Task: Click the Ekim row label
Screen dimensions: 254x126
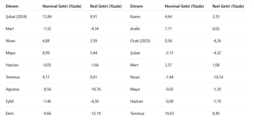Action: (x=10, y=113)
